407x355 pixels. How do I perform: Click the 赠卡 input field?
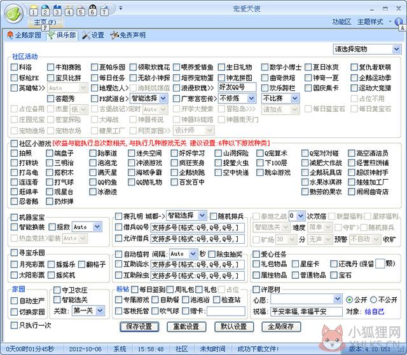point(226,311)
